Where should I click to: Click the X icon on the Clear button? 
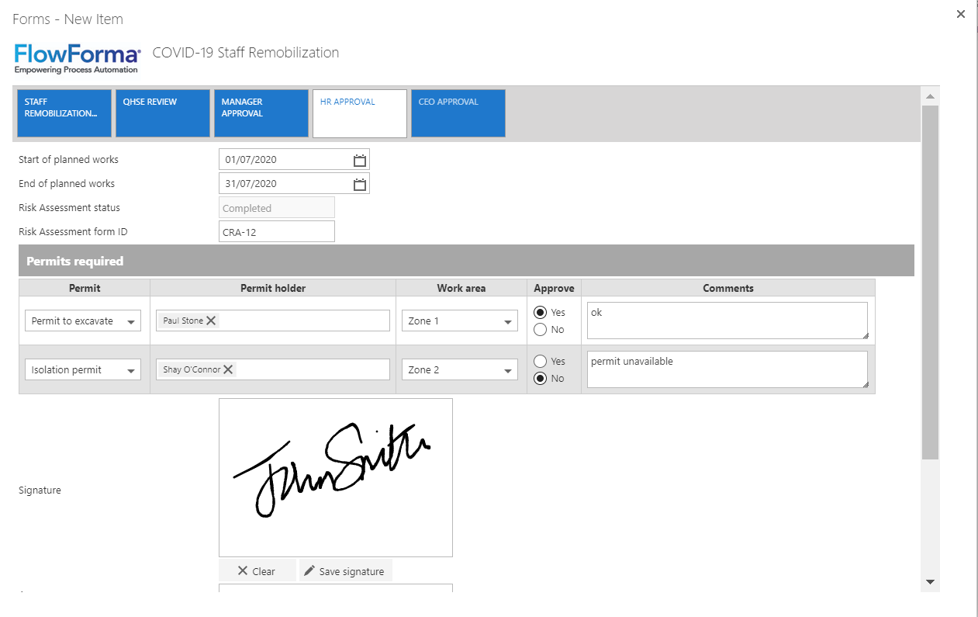pos(243,570)
